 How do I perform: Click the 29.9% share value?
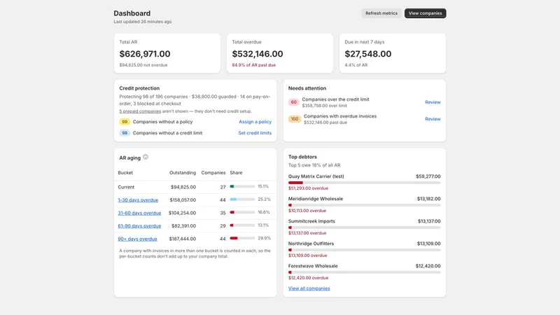point(265,238)
